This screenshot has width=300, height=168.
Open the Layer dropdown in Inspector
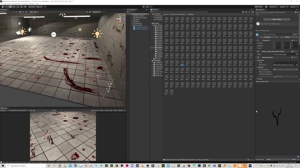tap(291, 37)
